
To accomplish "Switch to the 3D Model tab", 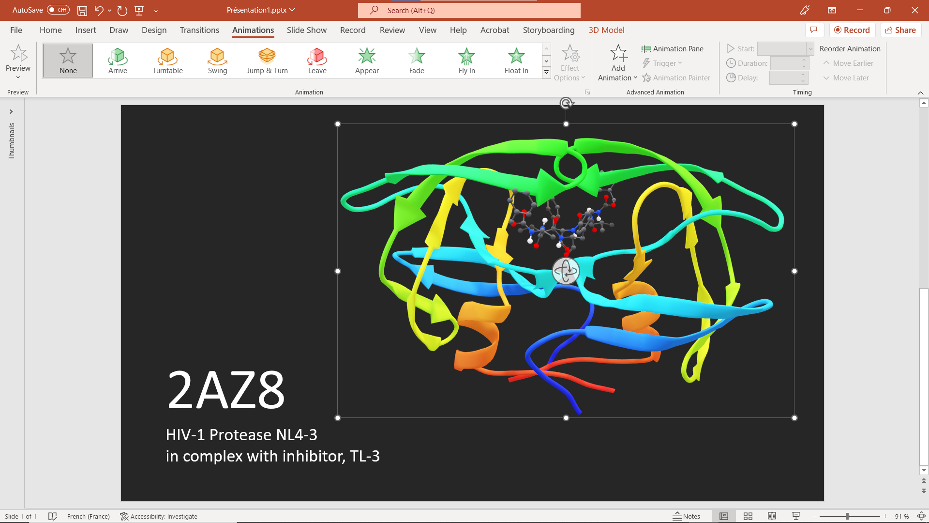I will (606, 30).
